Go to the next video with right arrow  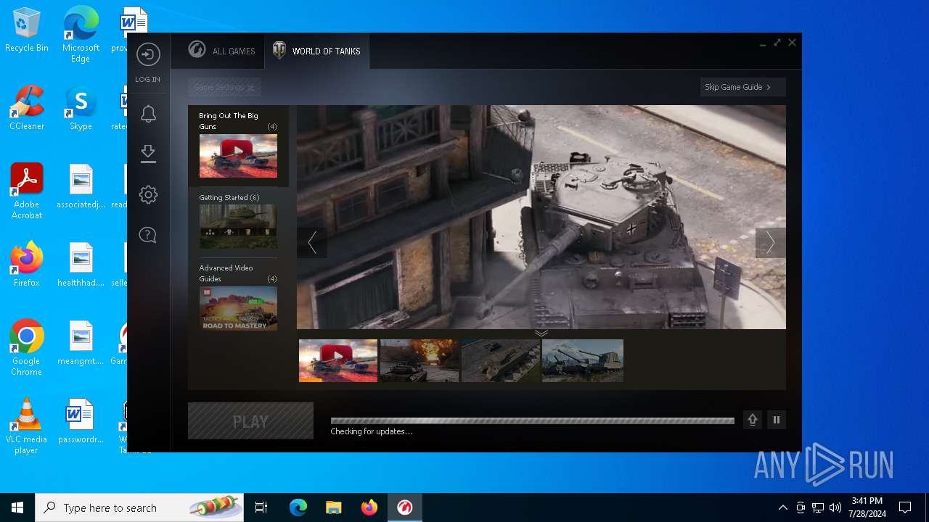coord(770,242)
